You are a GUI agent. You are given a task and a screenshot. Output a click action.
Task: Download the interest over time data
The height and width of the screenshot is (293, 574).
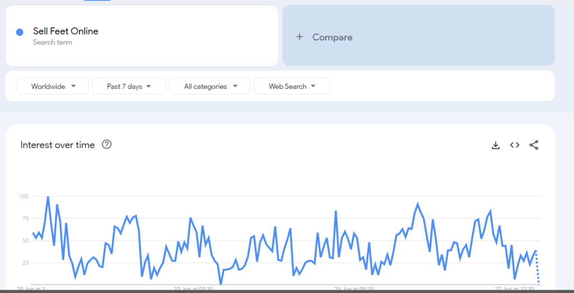click(496, 145)
